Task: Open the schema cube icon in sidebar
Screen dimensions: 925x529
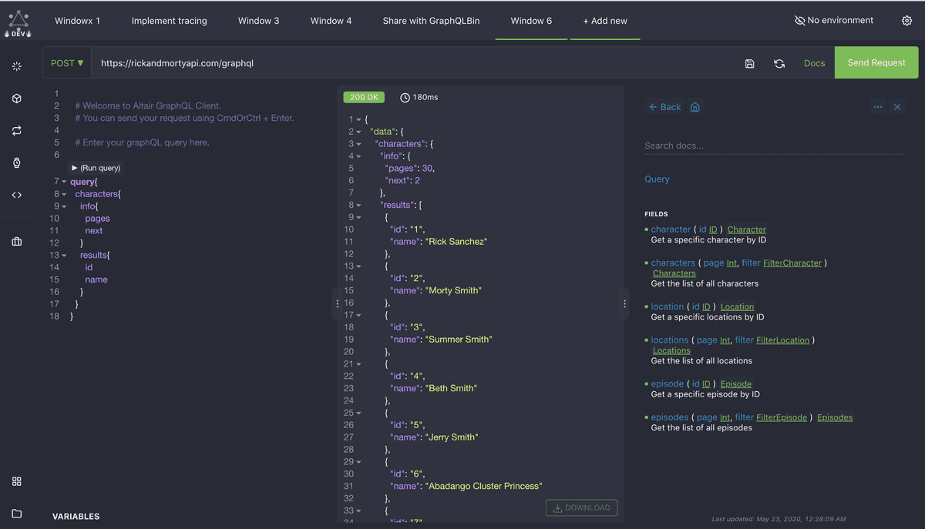Action: click(17, 98)
